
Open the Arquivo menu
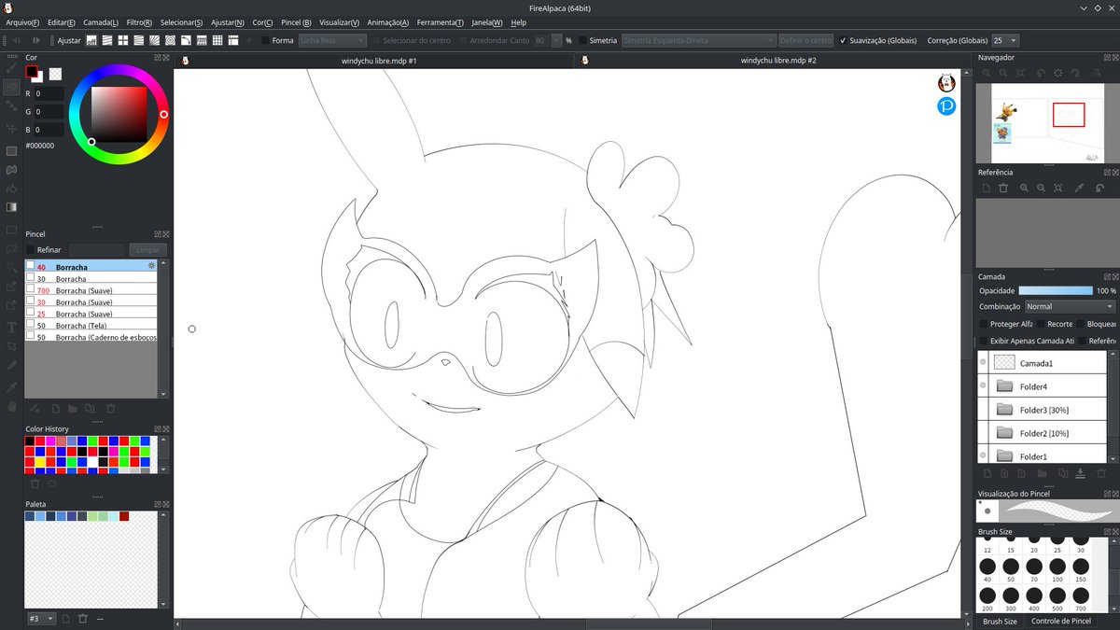tap(22, 21)
